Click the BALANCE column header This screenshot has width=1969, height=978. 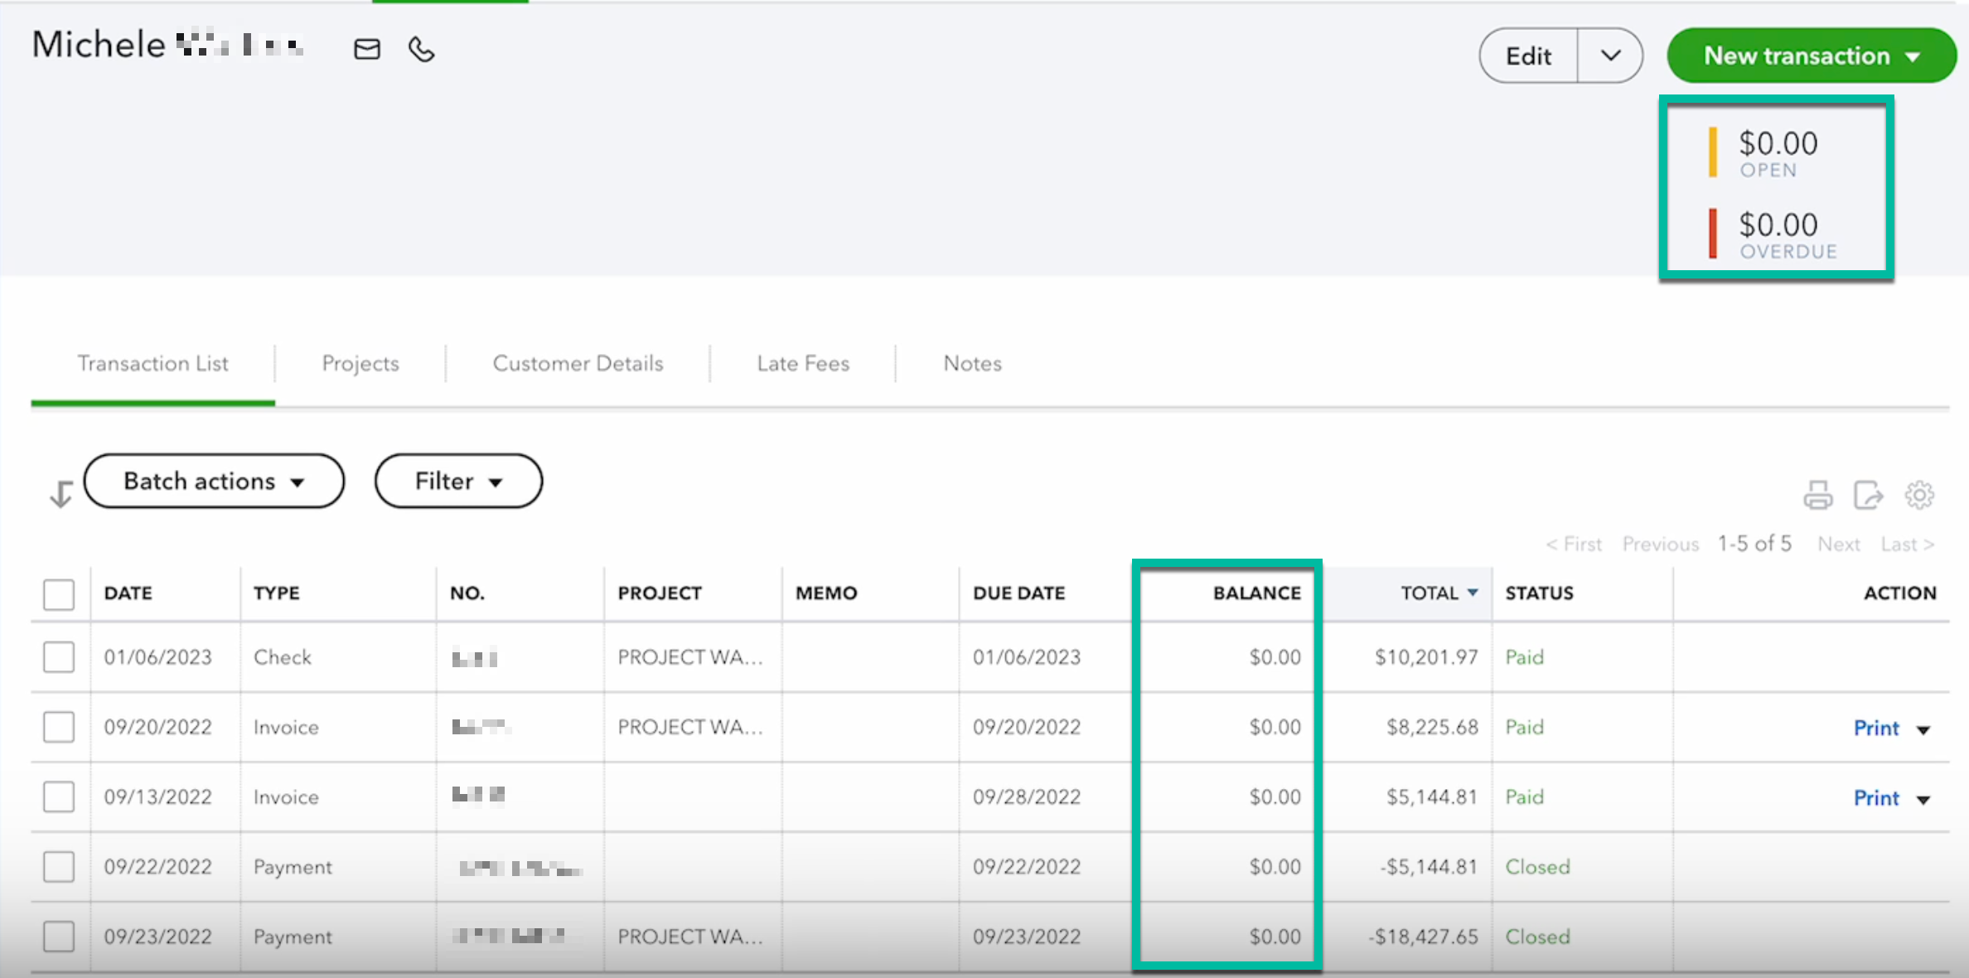[1256, 593]
